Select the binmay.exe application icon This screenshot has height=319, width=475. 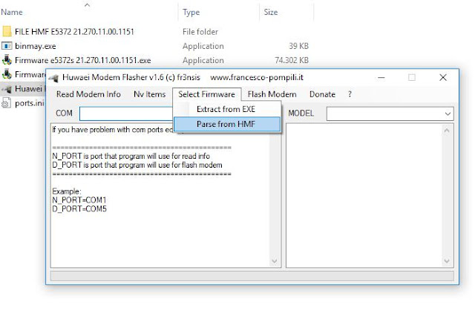click(x=7, y=46)
